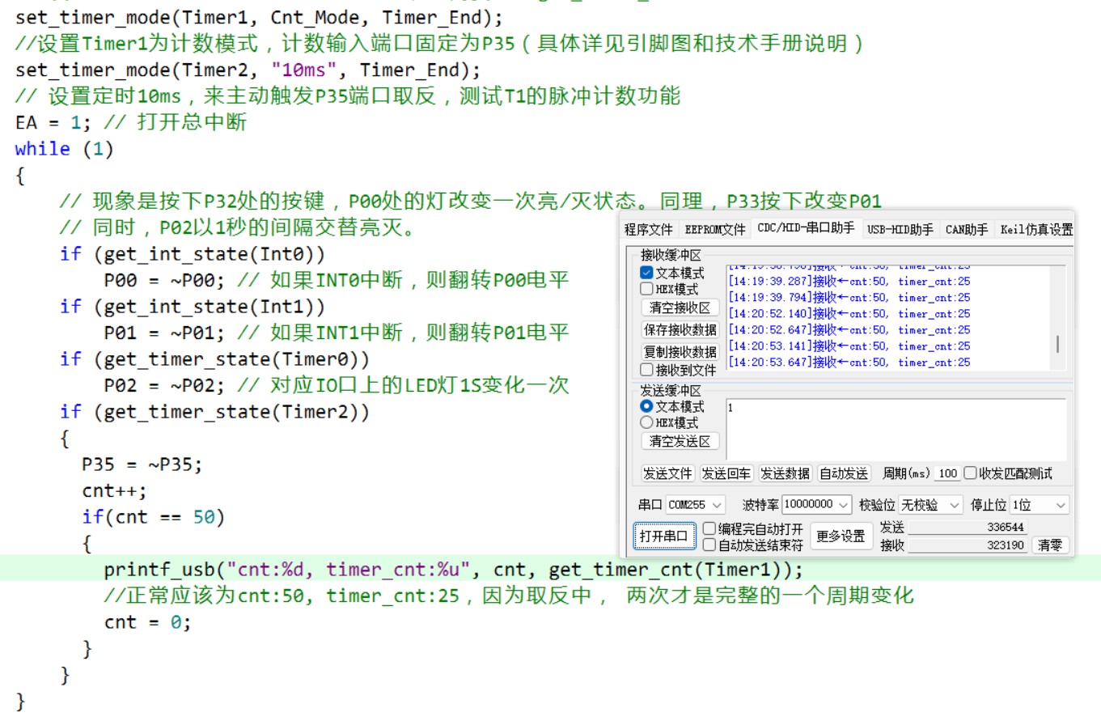Screen dimensions: 1101x725
Task: Select 文本模式 radio in the send buffer
Action: click(x=646, y=406)
